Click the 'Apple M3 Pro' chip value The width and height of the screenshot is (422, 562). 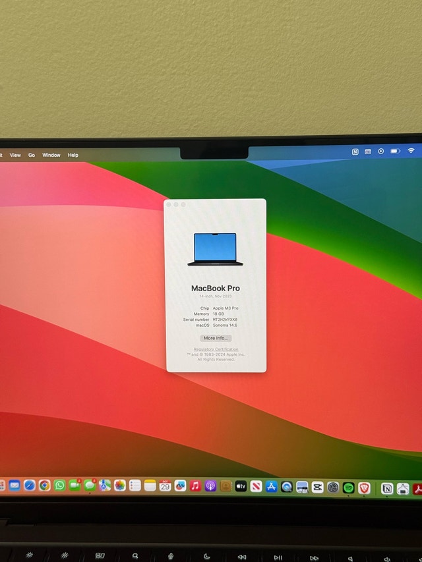(226, 308)
